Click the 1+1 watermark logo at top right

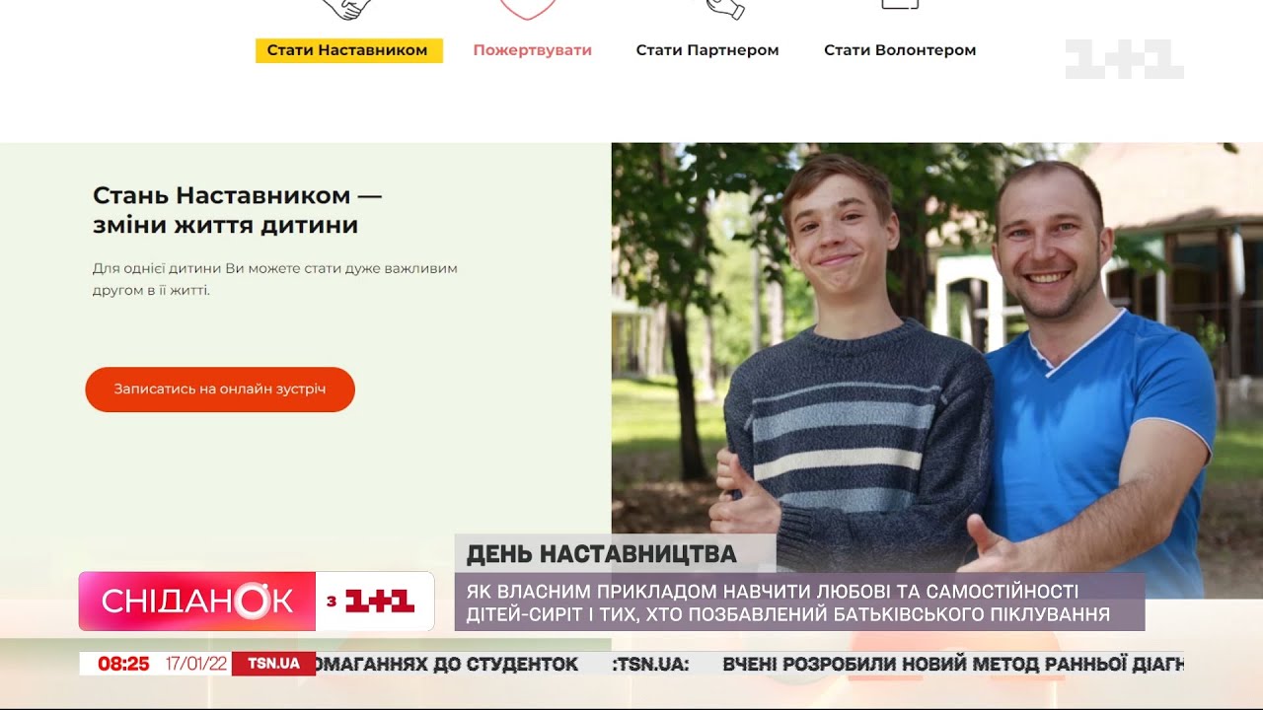(x=1124, y=59)
